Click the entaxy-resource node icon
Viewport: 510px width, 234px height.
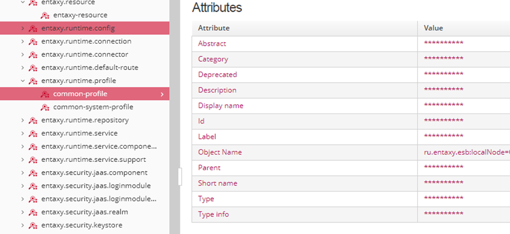(x=45, y=15)
